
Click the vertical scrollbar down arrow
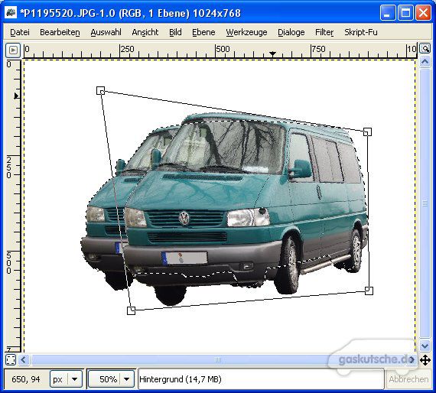point(425,346)
